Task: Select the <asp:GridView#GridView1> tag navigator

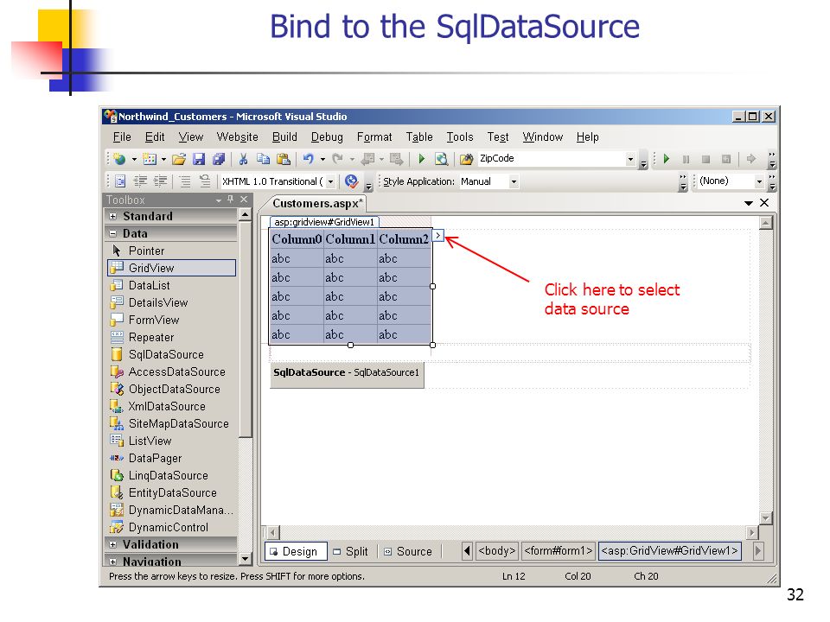Action: [x=669, y=550]
